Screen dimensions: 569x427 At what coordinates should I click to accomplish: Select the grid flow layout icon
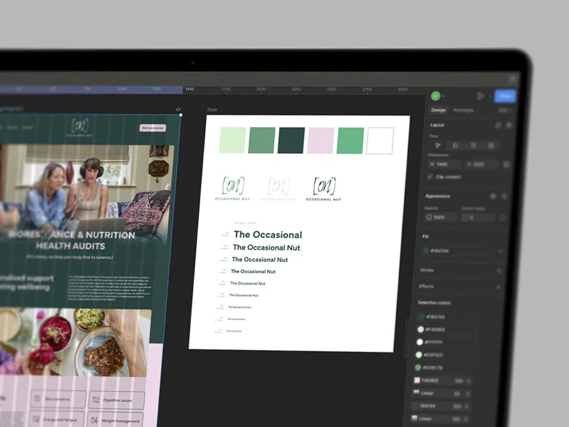coord(491,145)
